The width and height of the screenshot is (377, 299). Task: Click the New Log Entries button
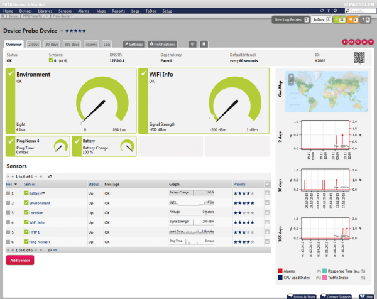point(291,19)
